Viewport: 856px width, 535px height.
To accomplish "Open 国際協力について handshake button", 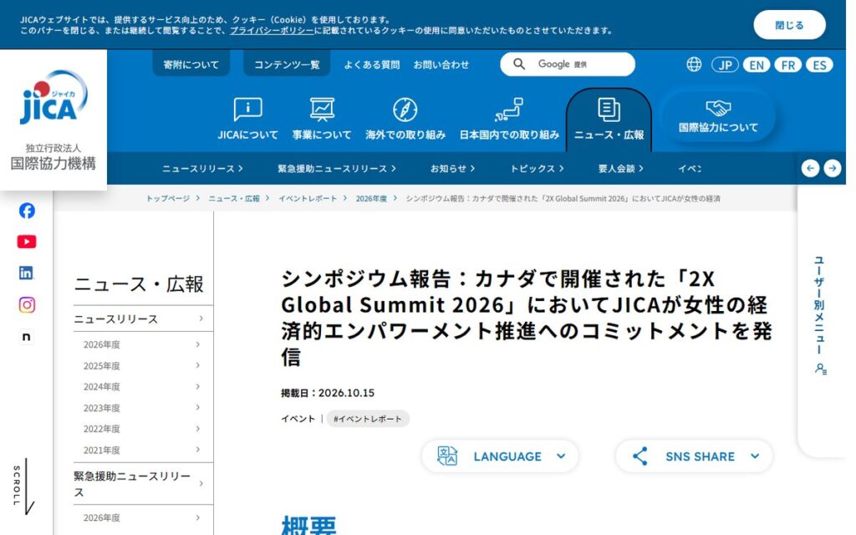I will click(x=718, y=116).
